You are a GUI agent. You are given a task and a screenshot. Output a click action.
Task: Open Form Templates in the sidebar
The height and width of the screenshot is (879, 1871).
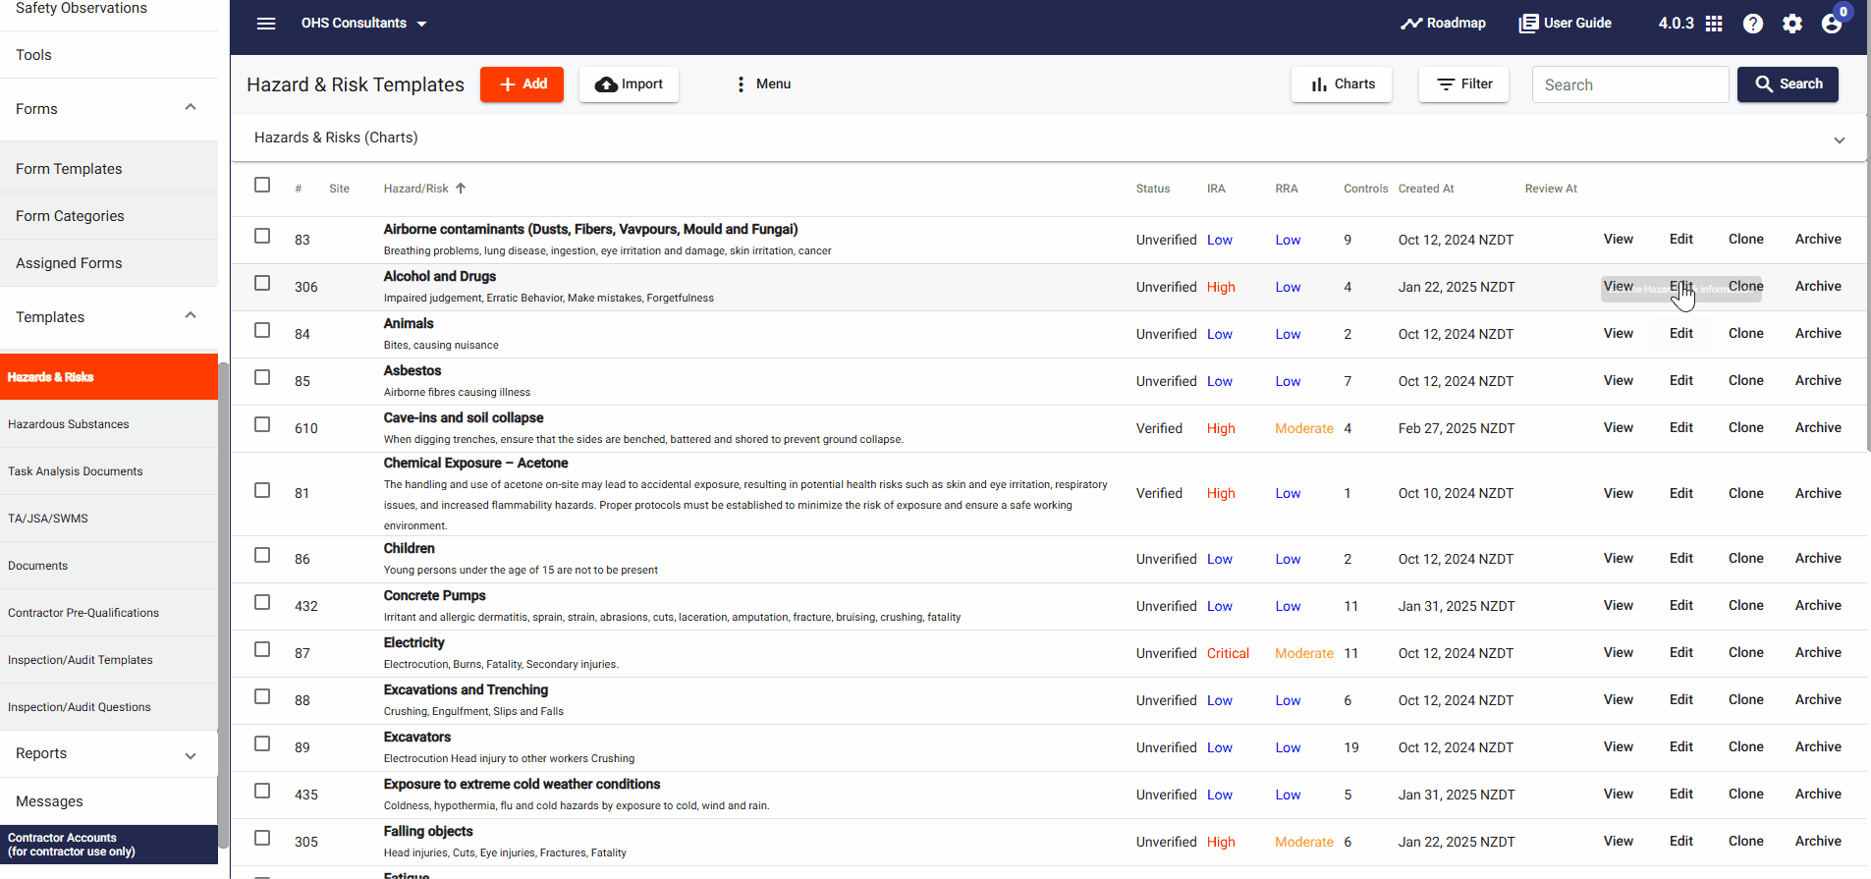[109, 169]
